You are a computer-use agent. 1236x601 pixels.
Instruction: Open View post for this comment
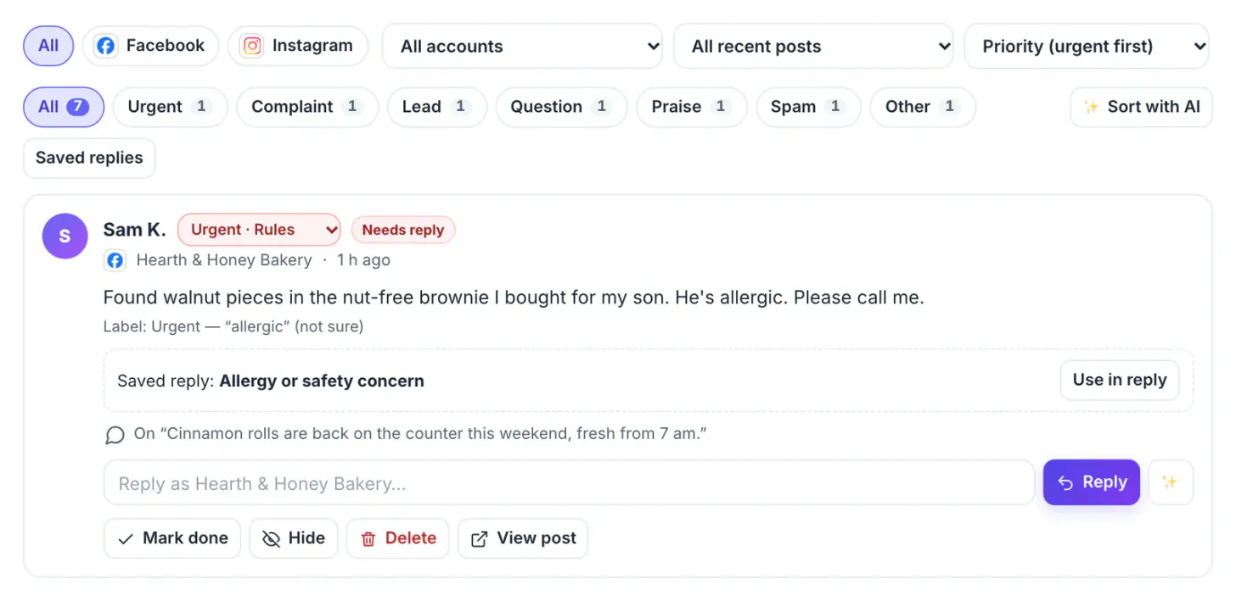click(523, 538)
